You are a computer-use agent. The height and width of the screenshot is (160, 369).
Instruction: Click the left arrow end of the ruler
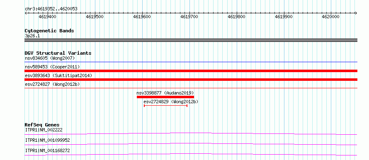tap(26, 13)
